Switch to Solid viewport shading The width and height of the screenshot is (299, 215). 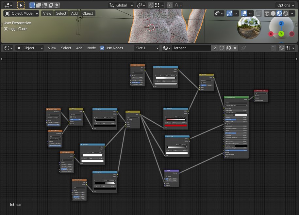point(273,13)
